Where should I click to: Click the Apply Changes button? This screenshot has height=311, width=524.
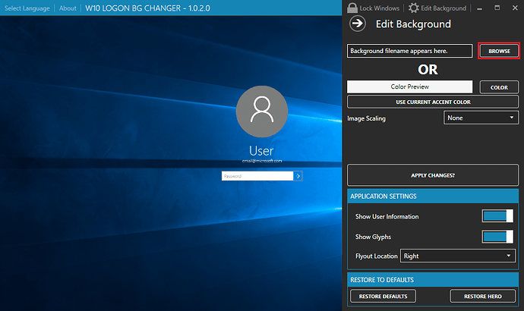coord(432,175)
